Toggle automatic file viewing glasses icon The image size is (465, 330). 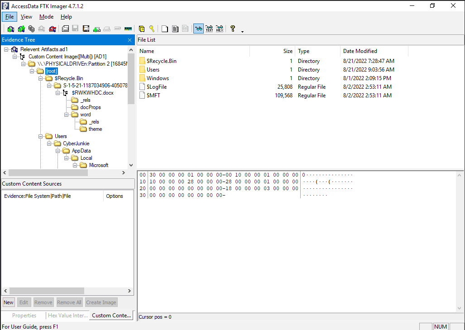tap(198, 29)
